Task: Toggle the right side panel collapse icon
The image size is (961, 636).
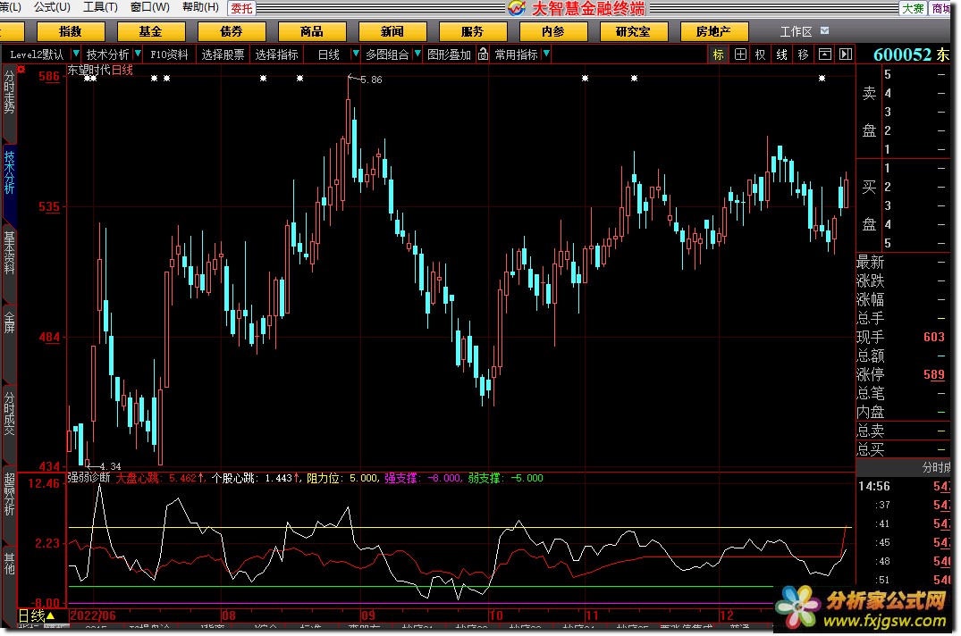Action: click(846, 54)
